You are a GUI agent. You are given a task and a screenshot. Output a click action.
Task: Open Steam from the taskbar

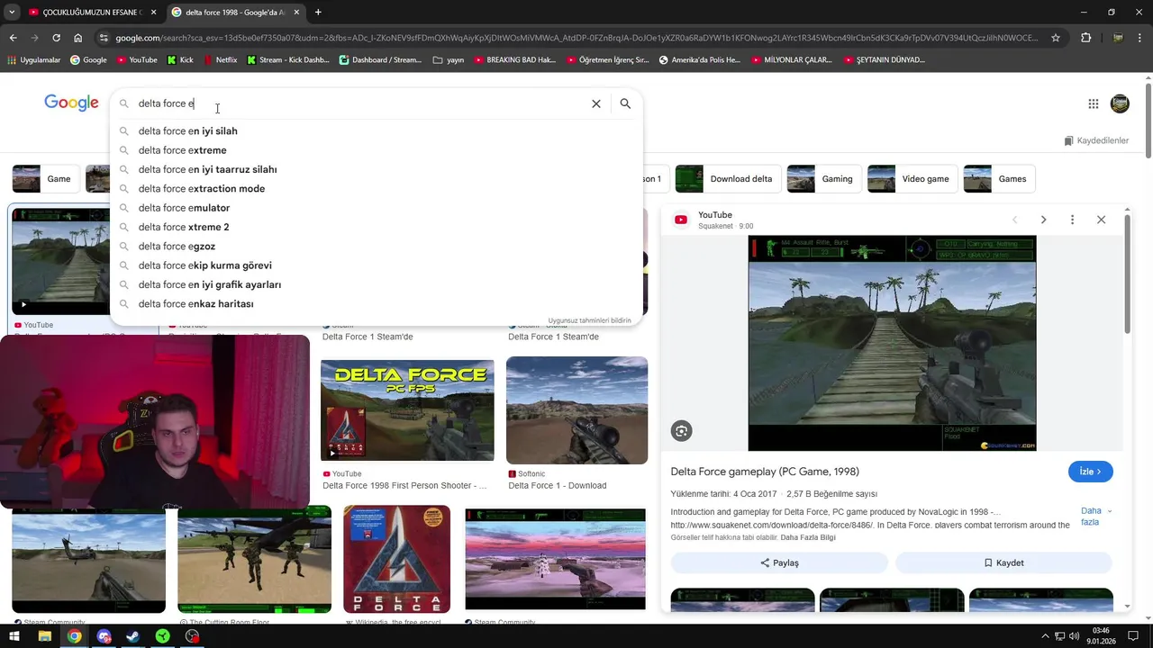click(x=132, y=636)
